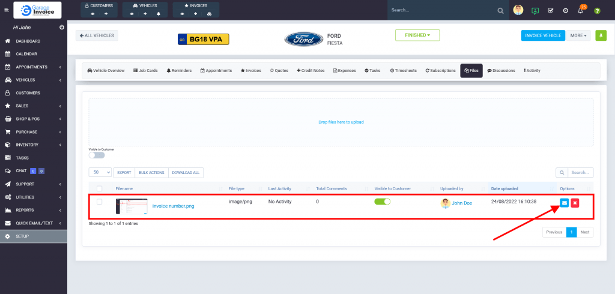View vehicles via the eye icon under Vehicles

(132, 14)
